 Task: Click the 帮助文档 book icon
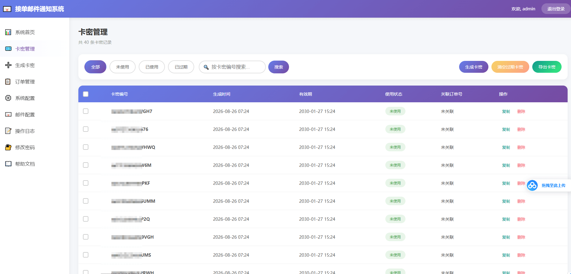pyautogui.click(x=8, y=164)
